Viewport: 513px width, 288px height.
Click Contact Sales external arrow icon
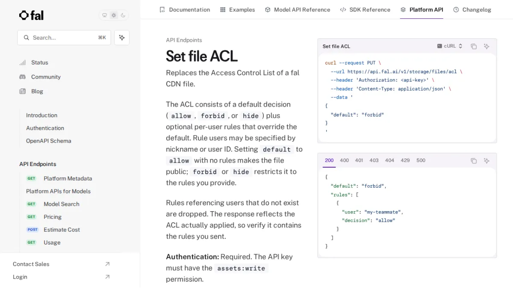[x=107, y=264]
